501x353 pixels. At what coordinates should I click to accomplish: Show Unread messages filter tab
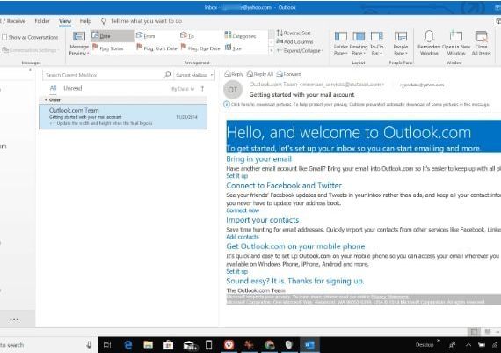[x=73, y=88]
